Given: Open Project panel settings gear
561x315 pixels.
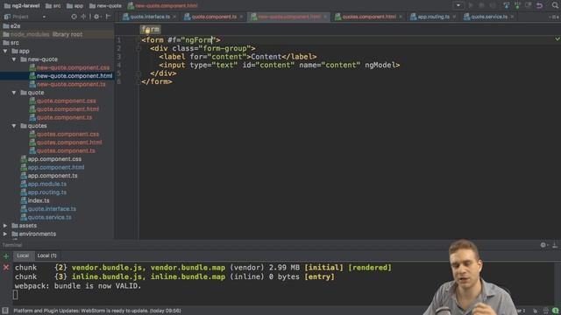Looking at the screenshot, I should 97,17.
